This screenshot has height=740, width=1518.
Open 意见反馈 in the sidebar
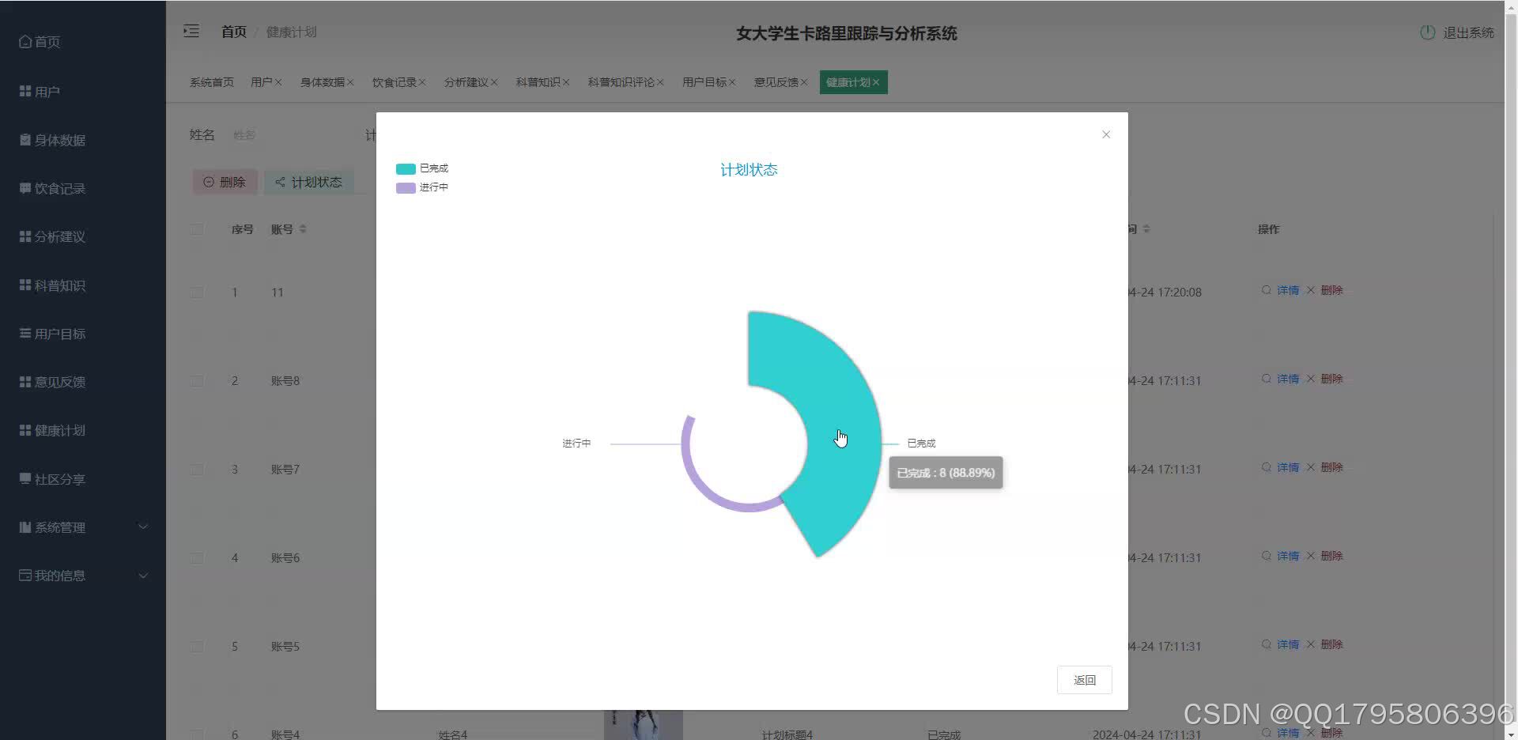[83, 382]
